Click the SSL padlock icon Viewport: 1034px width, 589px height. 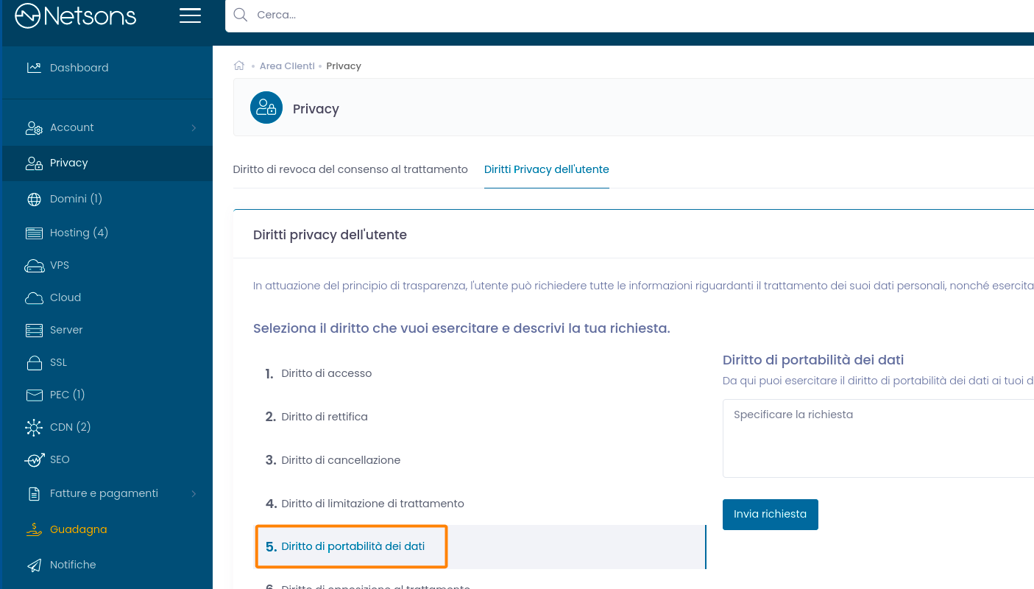tap(34, 363)
